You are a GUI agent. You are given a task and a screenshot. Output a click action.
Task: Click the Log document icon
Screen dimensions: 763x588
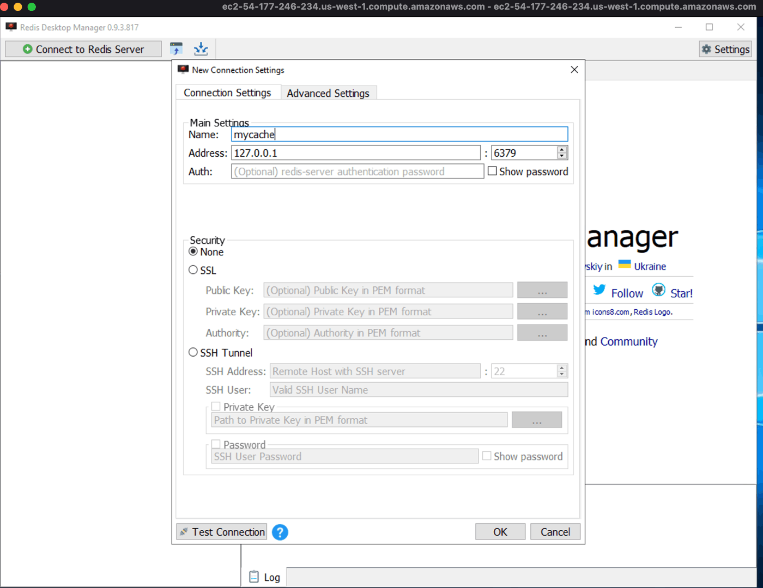(254, 577)
